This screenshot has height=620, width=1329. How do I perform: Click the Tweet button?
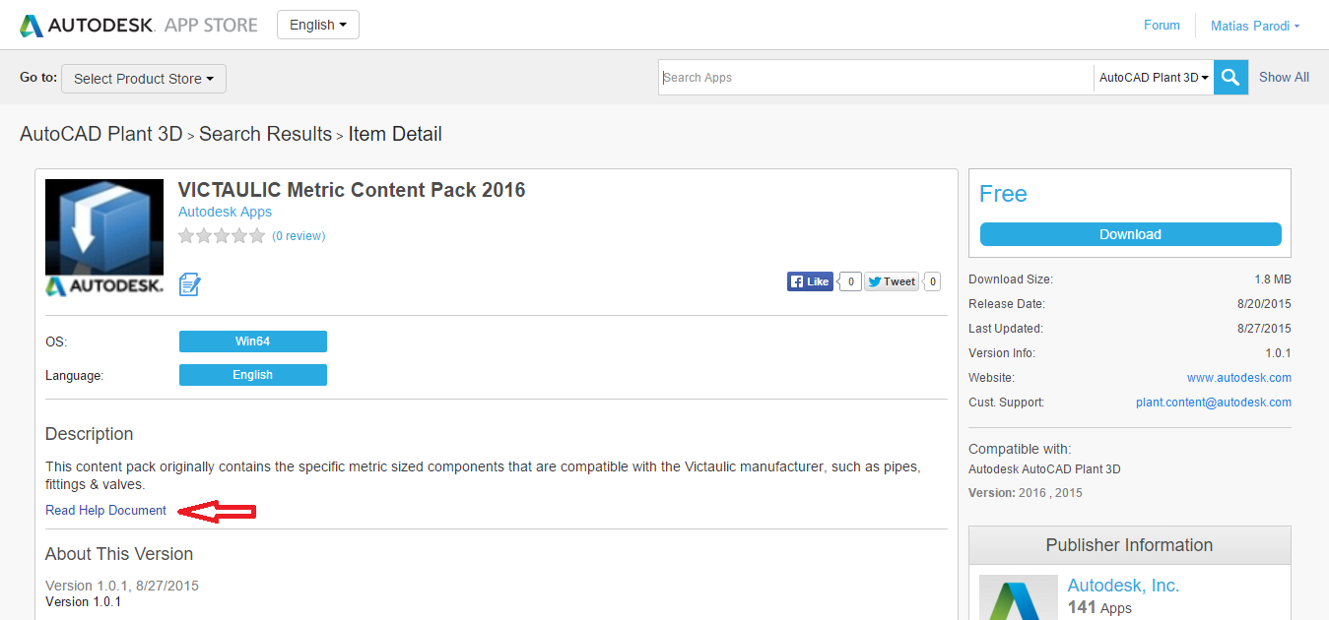coord(891,281)
